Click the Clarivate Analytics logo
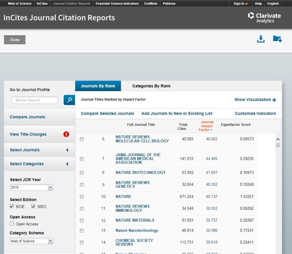 pyautogui.click(x=264, y=17)
